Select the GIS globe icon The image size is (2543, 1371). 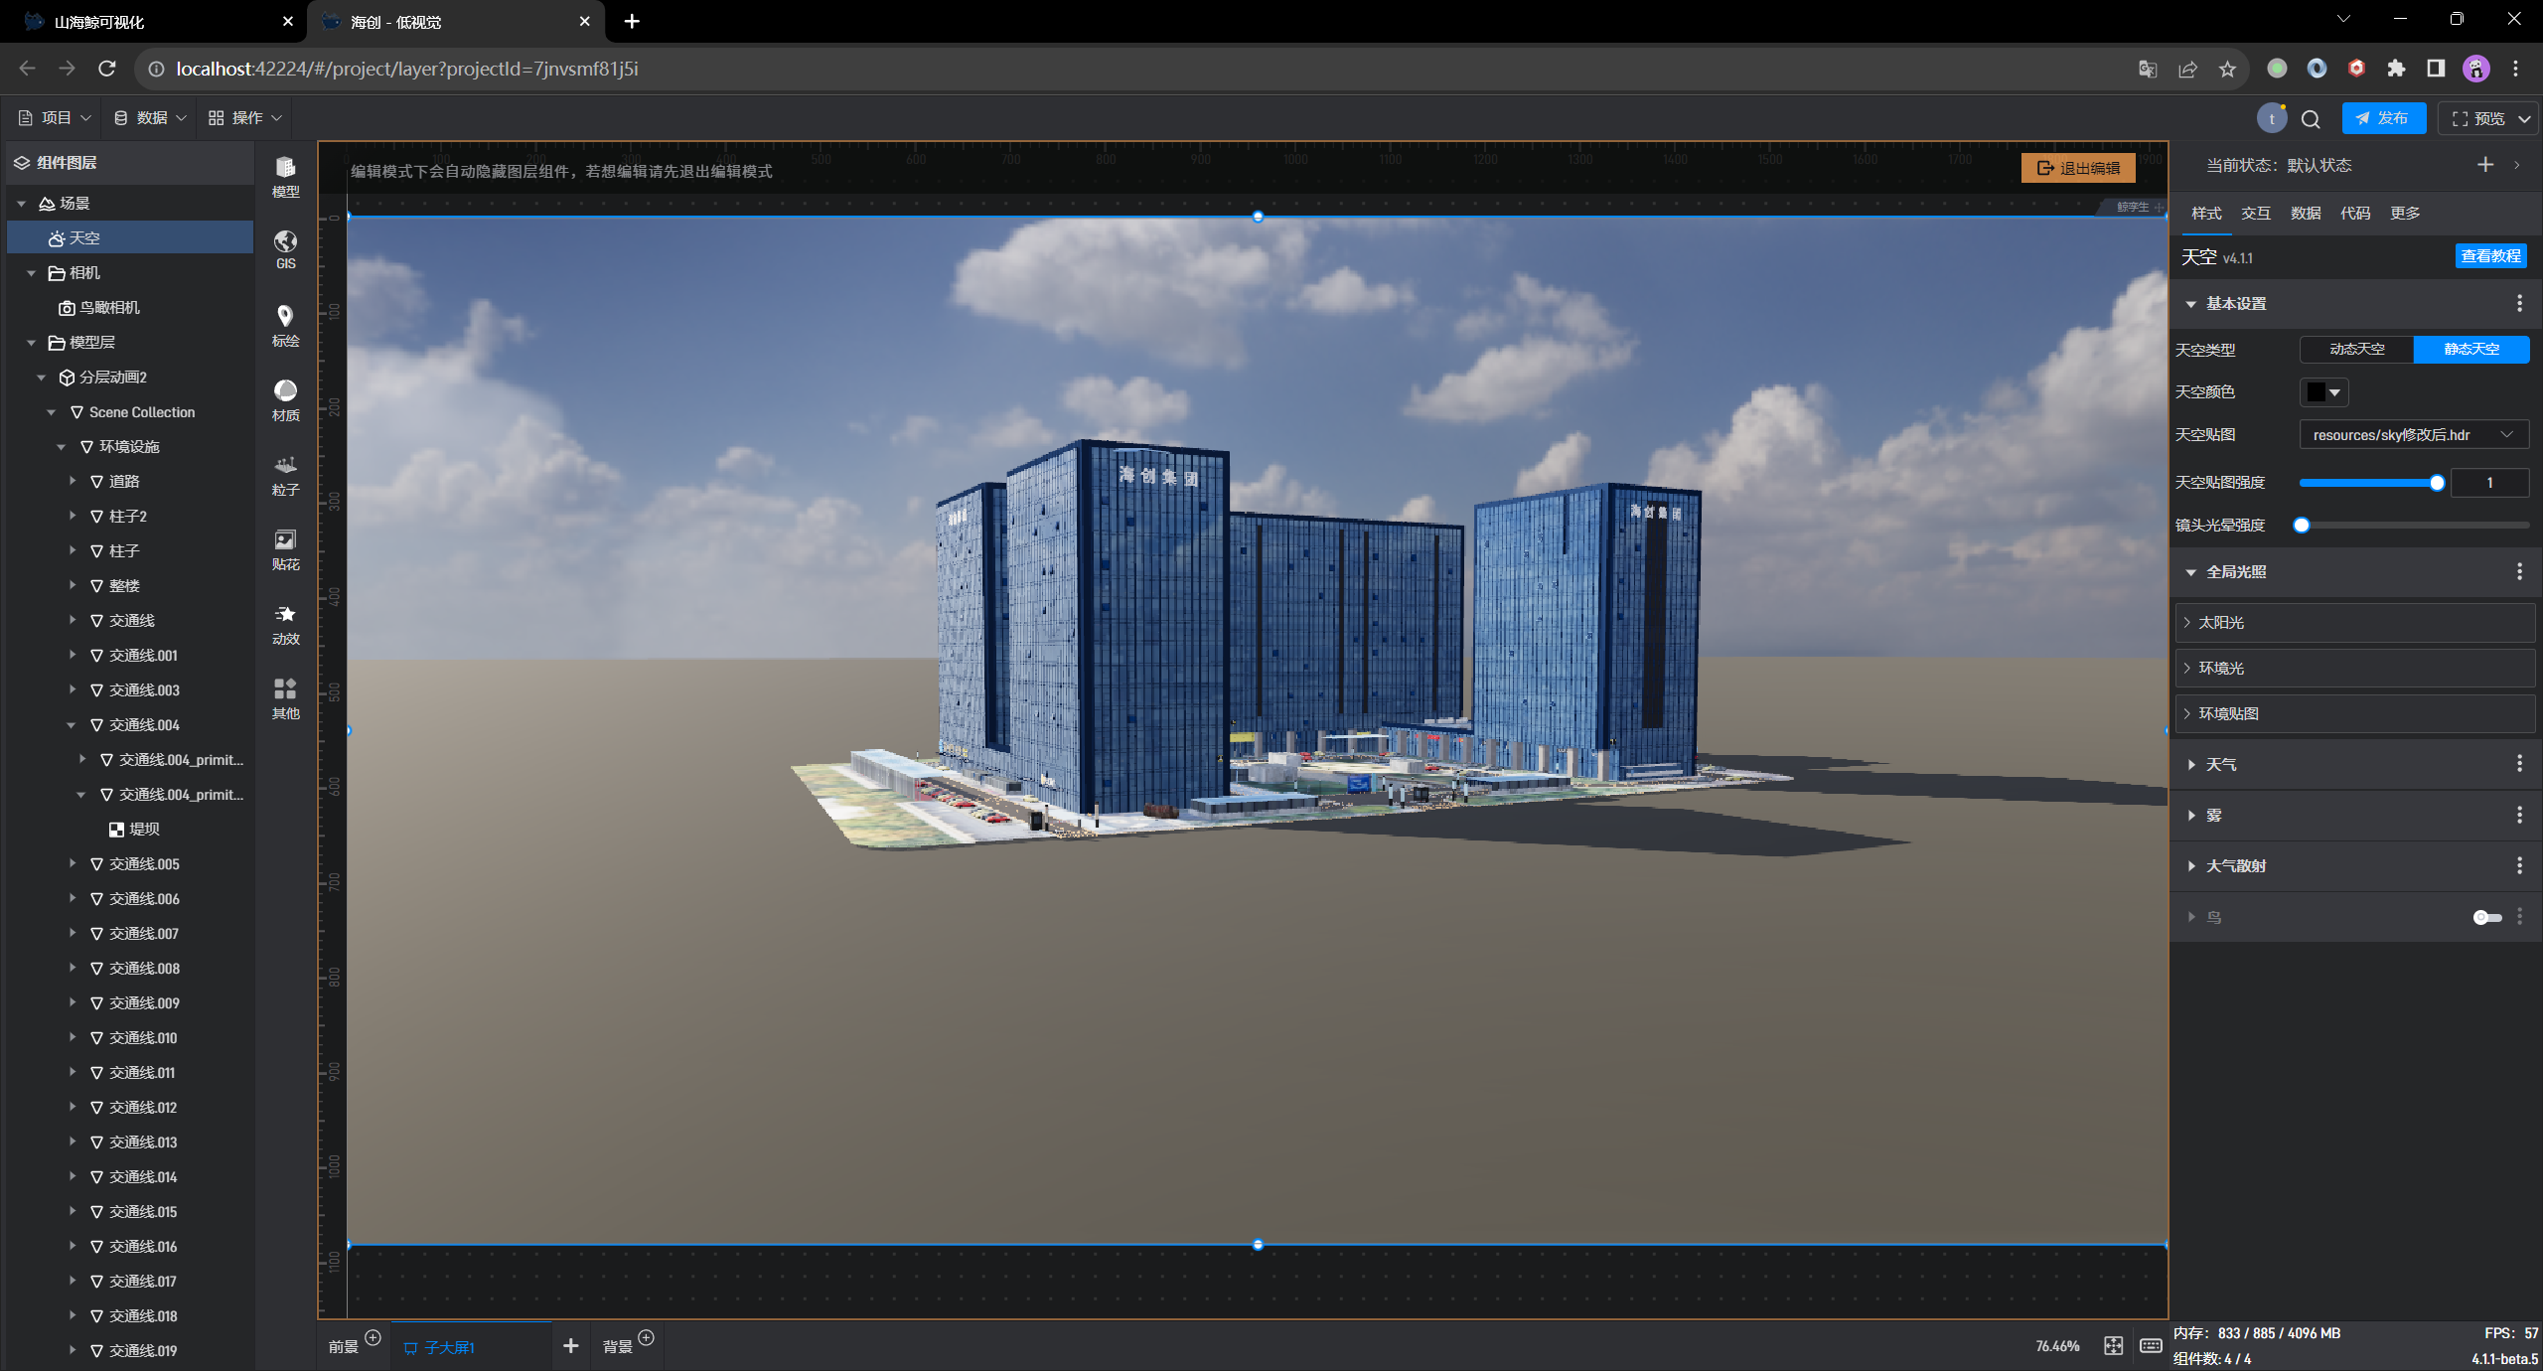point(285,249)
